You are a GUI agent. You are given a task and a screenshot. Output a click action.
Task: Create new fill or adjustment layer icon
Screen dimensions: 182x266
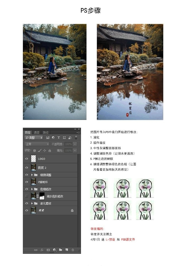(x=54, y=250)
